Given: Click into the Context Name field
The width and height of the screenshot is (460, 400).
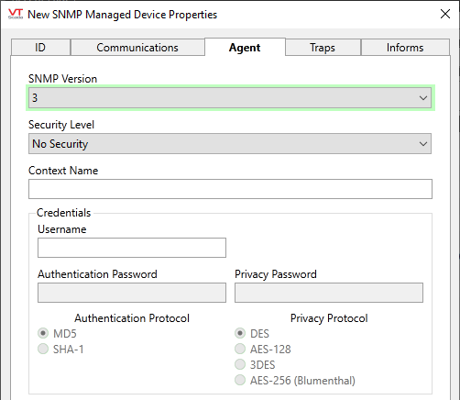Looking at the screenshot, I should (230, 189).
